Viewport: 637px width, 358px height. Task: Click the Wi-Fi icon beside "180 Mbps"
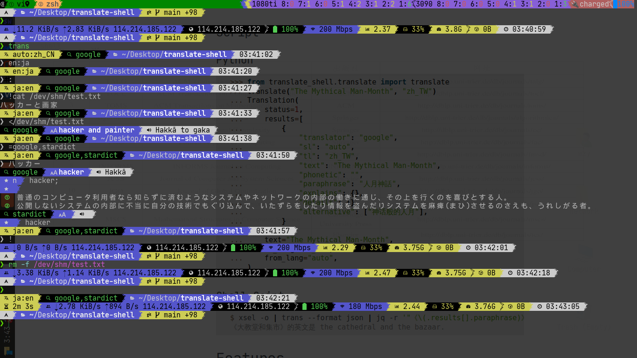(x=343, y=306)
